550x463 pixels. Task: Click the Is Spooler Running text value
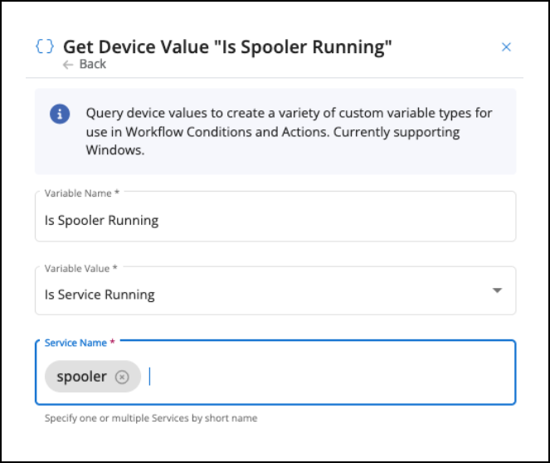pyautogui.click(x=101, y=220)
